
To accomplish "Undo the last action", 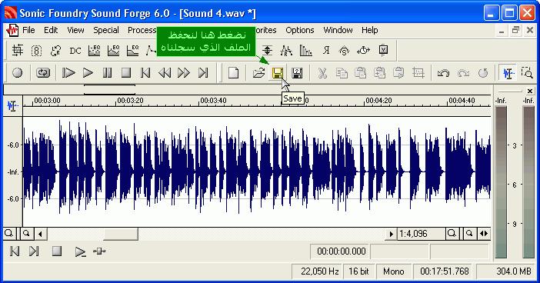I will tap(443, 72).
